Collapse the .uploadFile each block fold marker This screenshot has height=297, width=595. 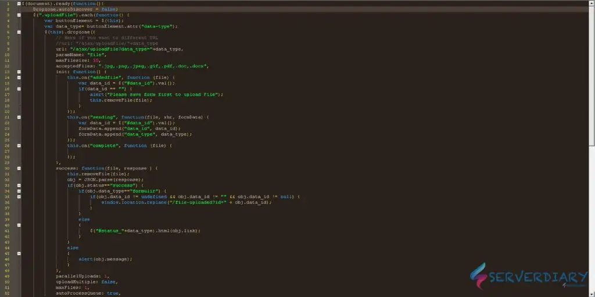click(19, 15)
